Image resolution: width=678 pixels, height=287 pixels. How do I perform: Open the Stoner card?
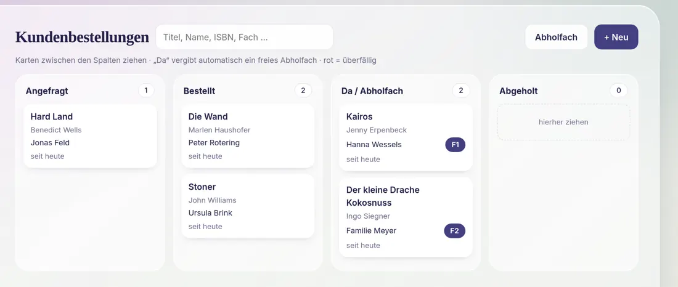click(x=248, y=206)
